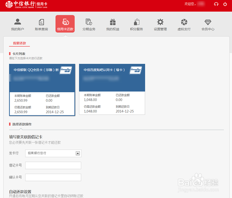Viewport: 232px width, 198px height.
Task: Click the 填写要关联的借记卡 heading
Action: 26,137
